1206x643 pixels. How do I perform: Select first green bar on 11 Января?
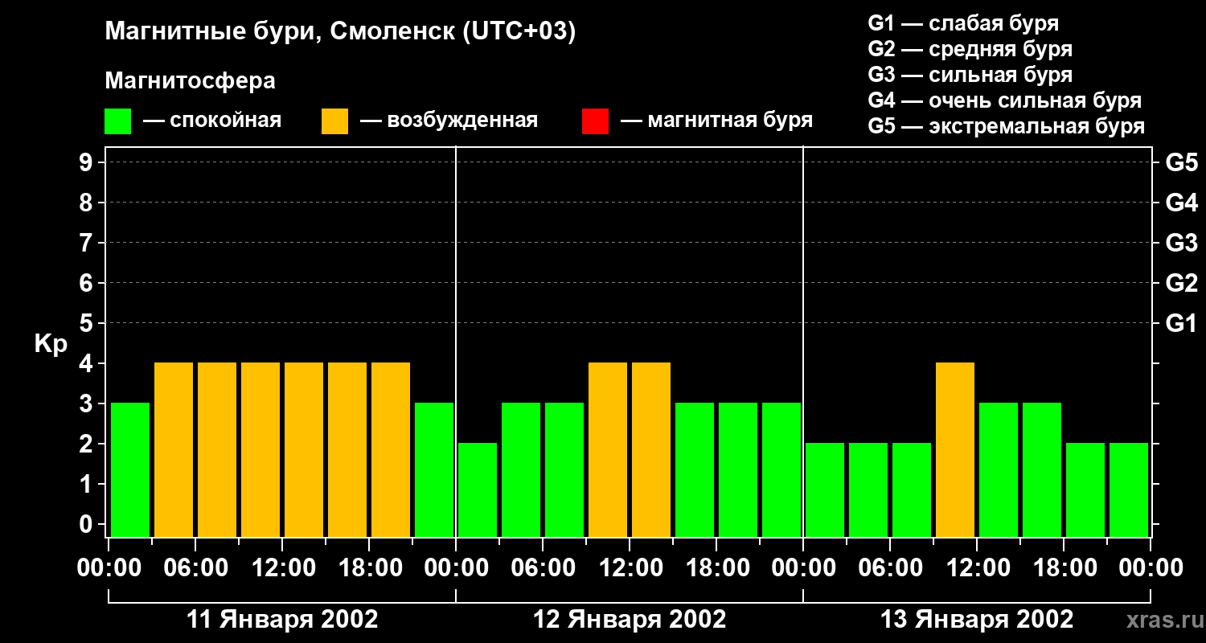130,469
